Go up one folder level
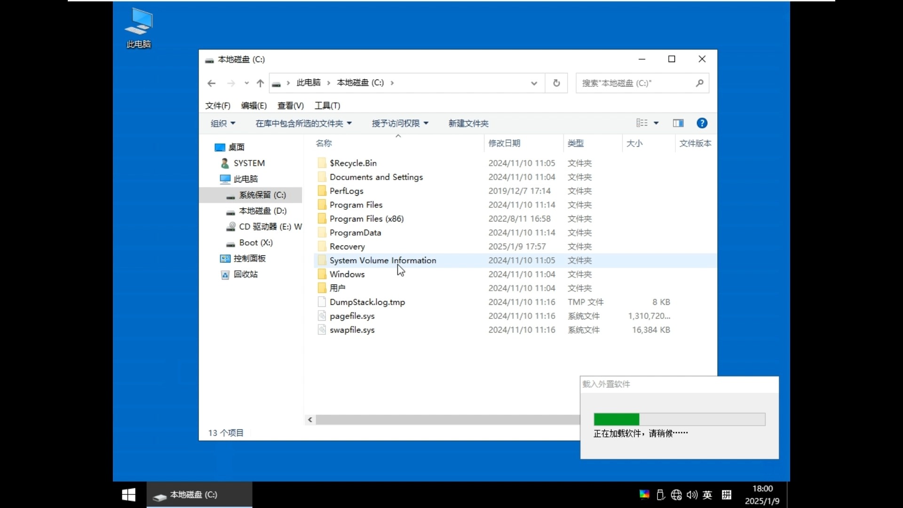 click(x=260, y=83)
